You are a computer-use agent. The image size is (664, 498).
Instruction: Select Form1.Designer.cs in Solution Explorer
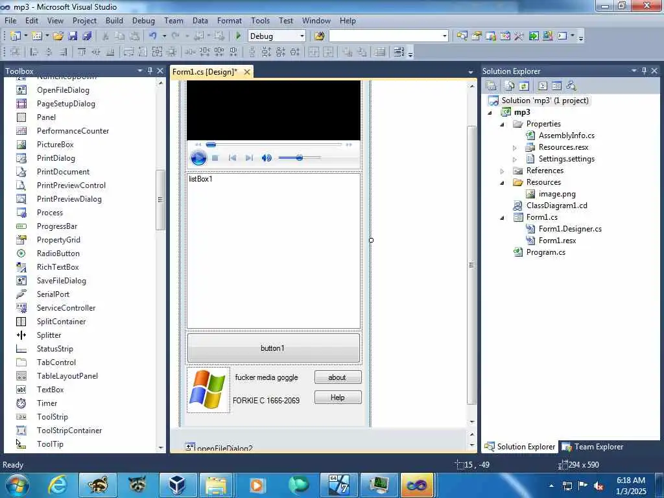coord(570,229)
